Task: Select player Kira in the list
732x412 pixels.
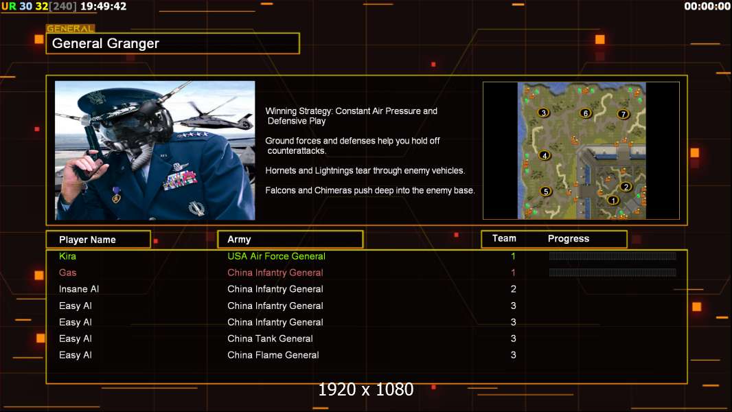Action: (x=68, y=256)
